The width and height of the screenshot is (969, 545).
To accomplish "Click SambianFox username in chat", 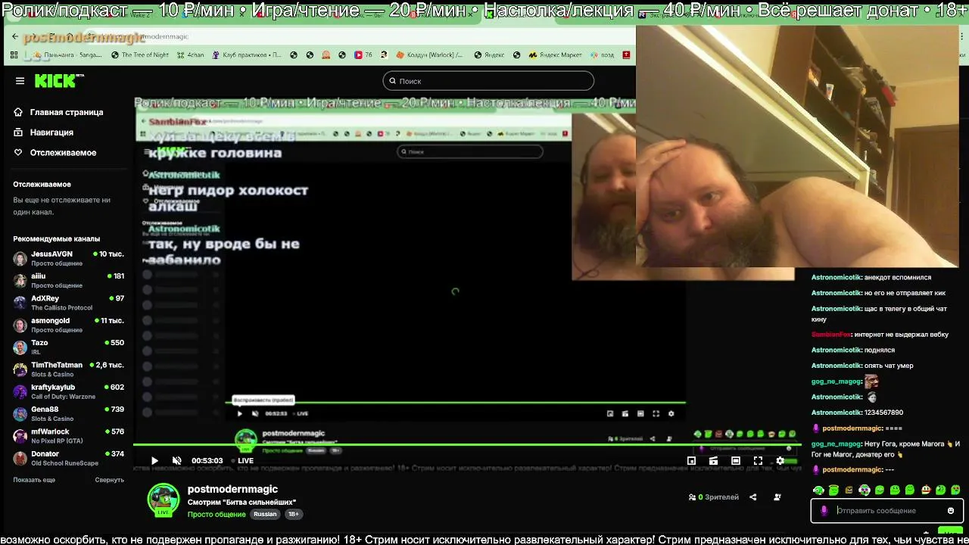I will coord(831,335).
